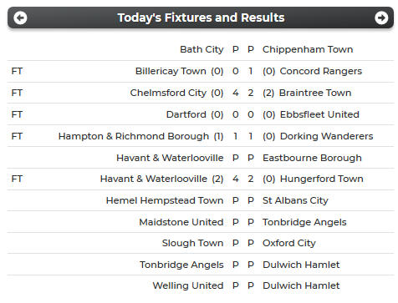
Task: Select Maidstone United team name
Action: [181, 222]
